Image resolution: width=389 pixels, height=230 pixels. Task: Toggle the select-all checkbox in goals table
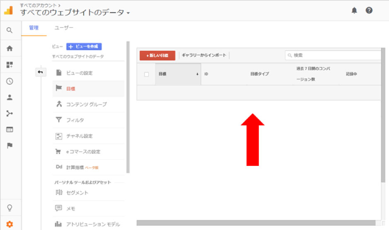tap(146, 74)
